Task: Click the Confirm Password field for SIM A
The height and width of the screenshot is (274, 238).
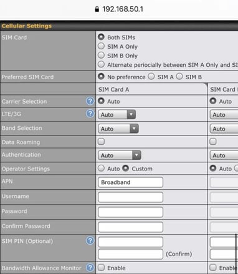Action: click(130, 227)
